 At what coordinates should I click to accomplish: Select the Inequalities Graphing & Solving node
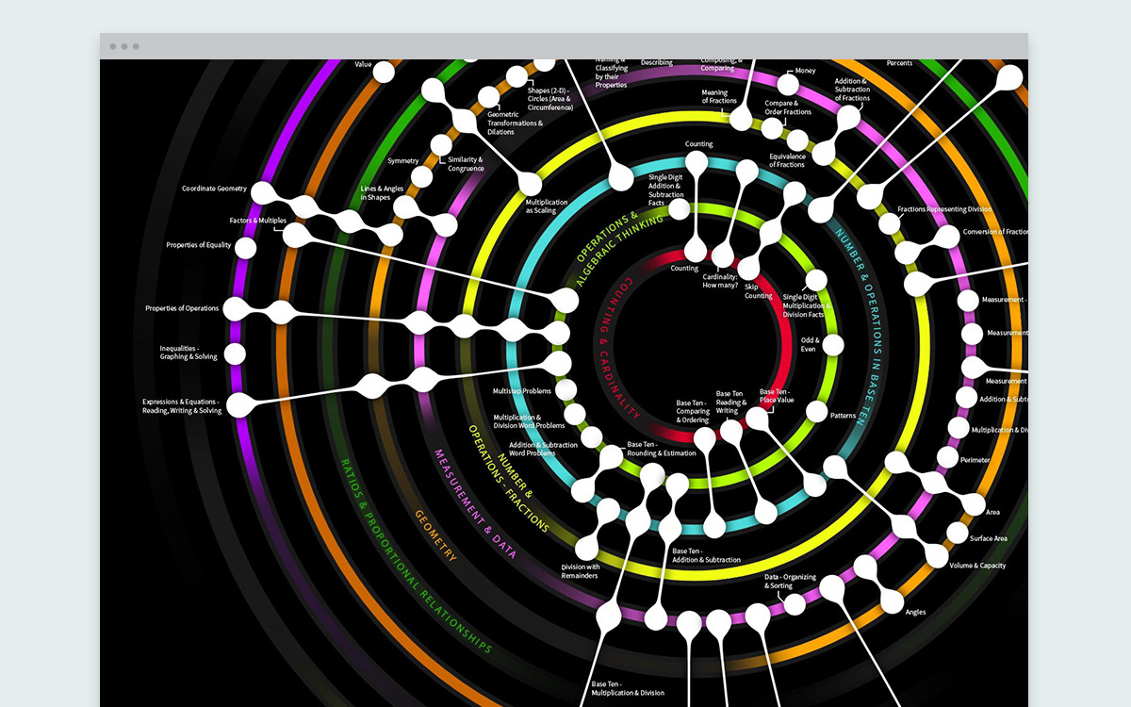236,354
